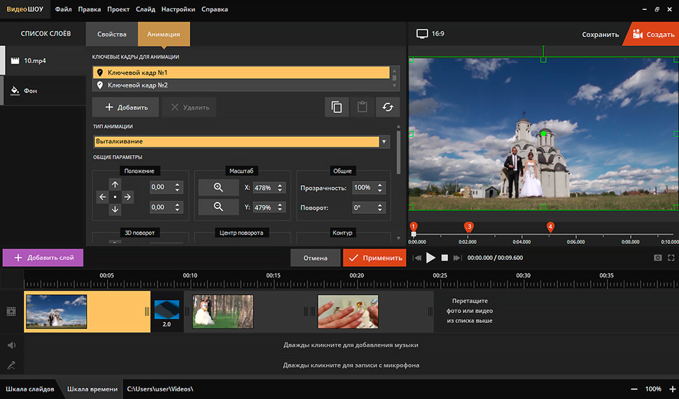Viewport: 679px width, 399px height.
Task: Click keyframe marker 1 on preview timeline
Action: (x=414, y=226)
